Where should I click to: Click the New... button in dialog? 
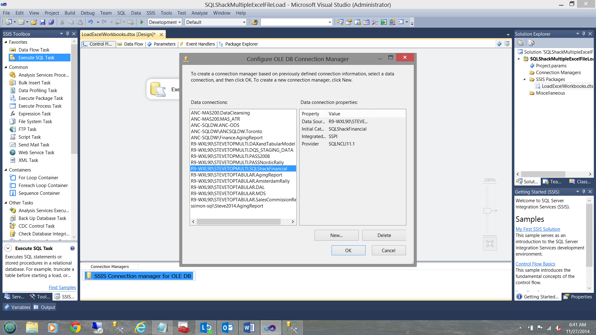(x=336, y=235)
